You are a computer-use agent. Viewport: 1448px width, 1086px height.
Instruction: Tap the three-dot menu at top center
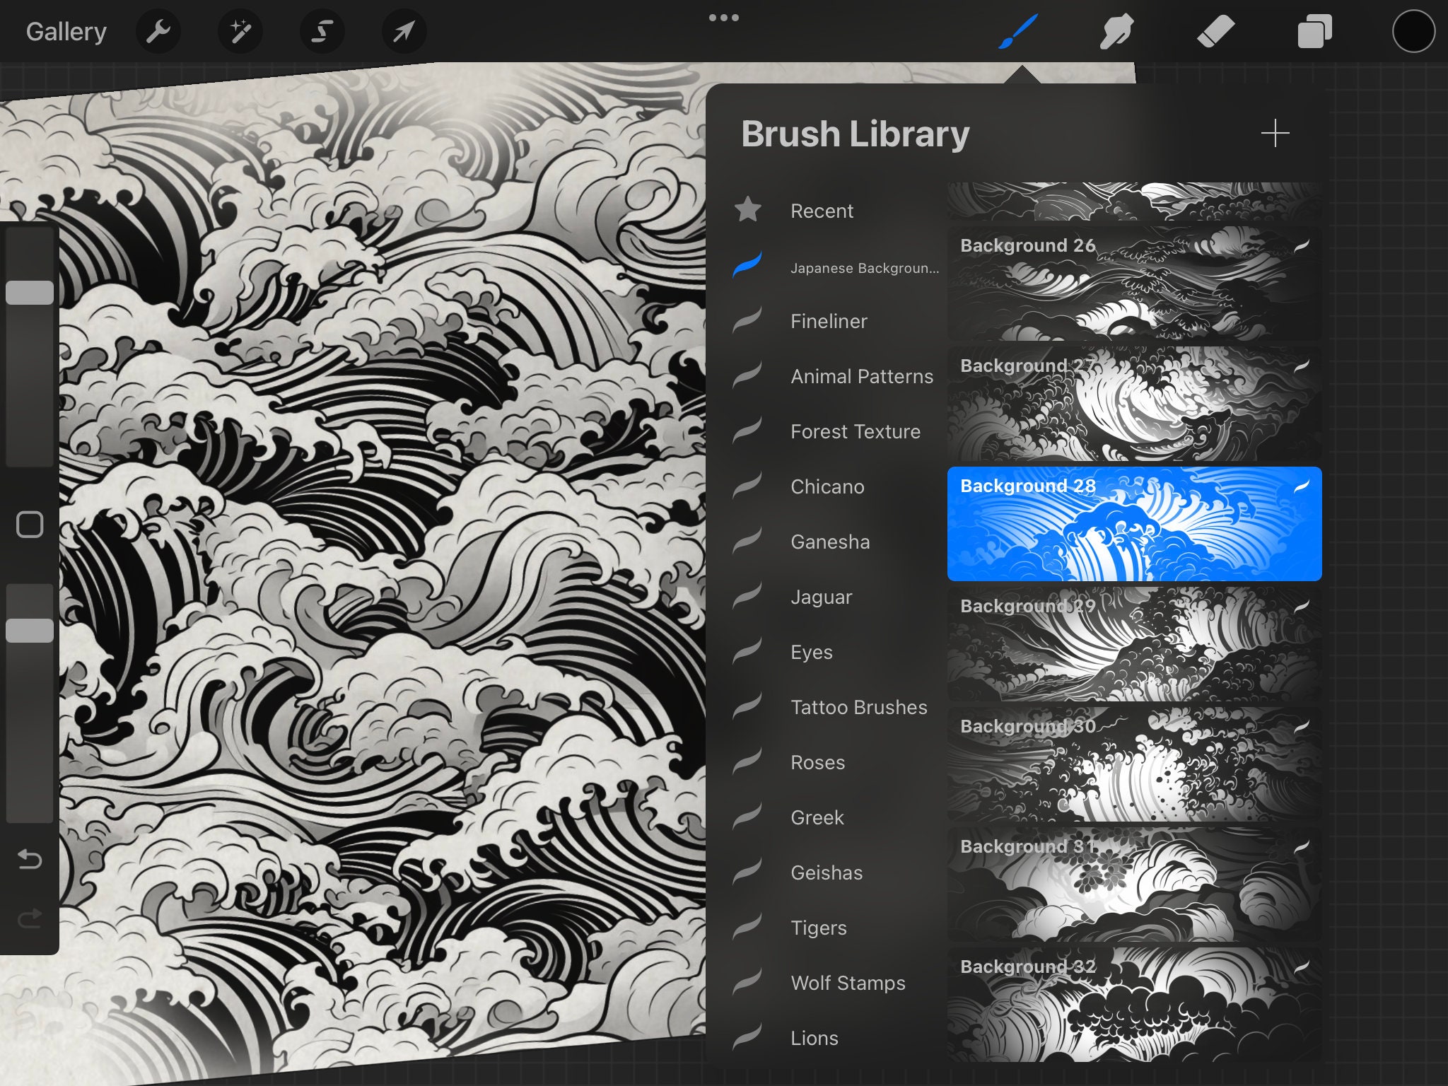[x=724, y=18]
